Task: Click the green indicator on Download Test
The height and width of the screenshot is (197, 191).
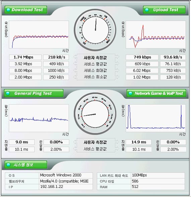Action: (8, 10)
